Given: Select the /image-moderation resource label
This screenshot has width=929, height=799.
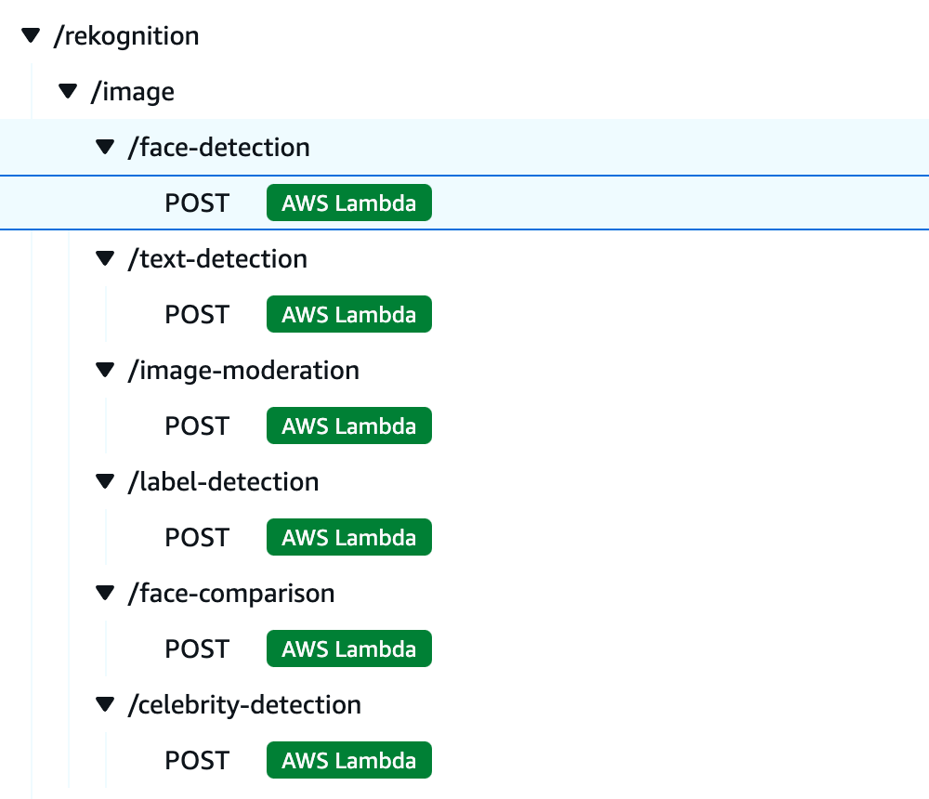Looking at the screenshot, I should (243, 371).
